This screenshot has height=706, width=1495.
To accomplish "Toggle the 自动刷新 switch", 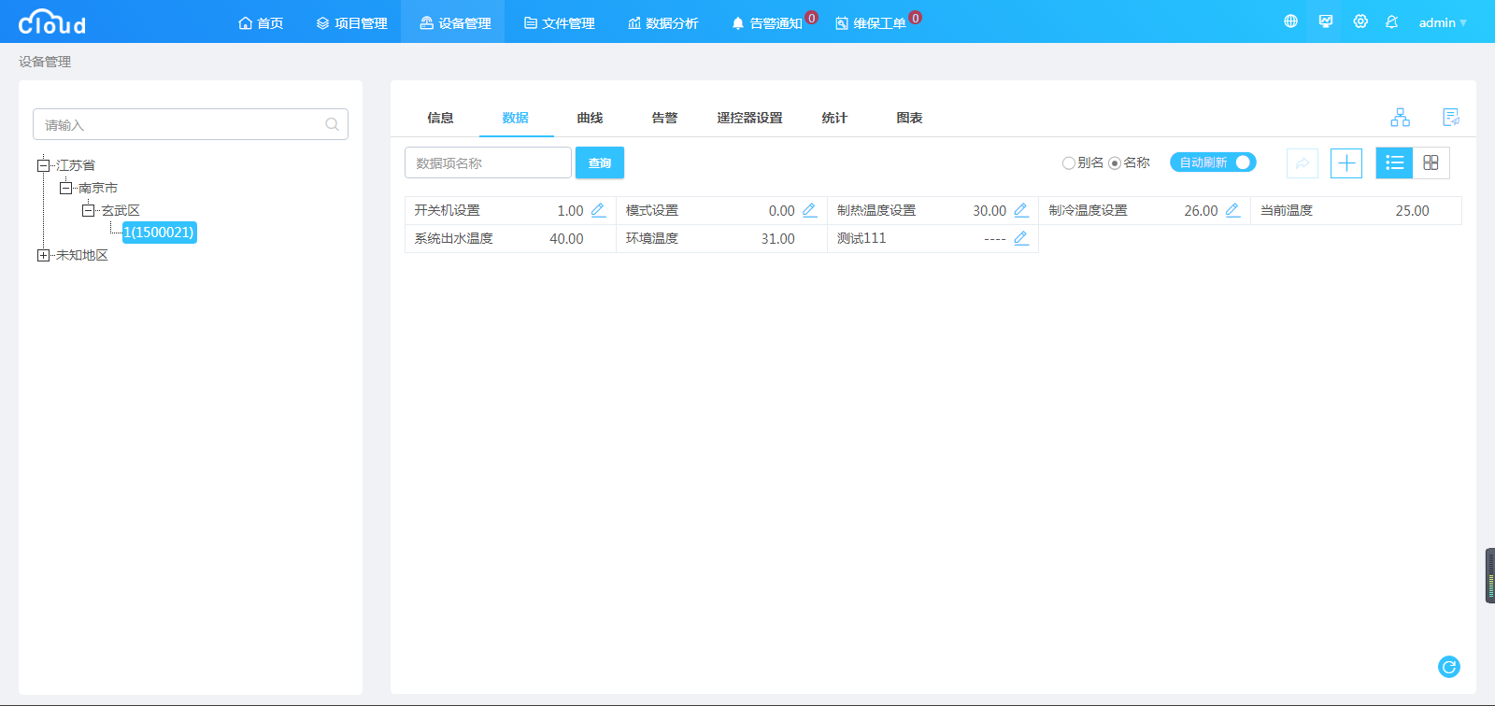I will tap(1213, 162).
